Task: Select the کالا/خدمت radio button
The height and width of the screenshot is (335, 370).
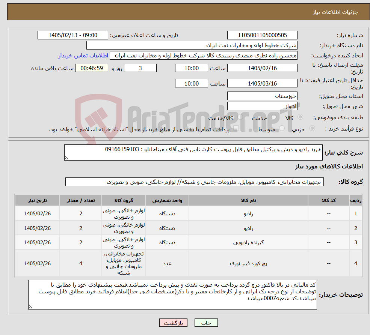Action: (240, 117)
